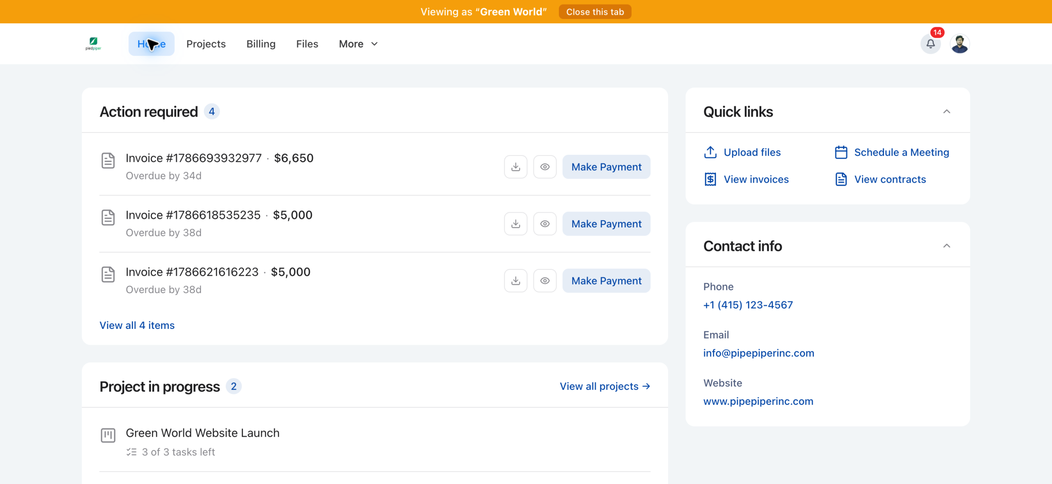Make Payment for the $6,650 invoice
Viewport: 1052px width, 484px height.
[606, 167]
